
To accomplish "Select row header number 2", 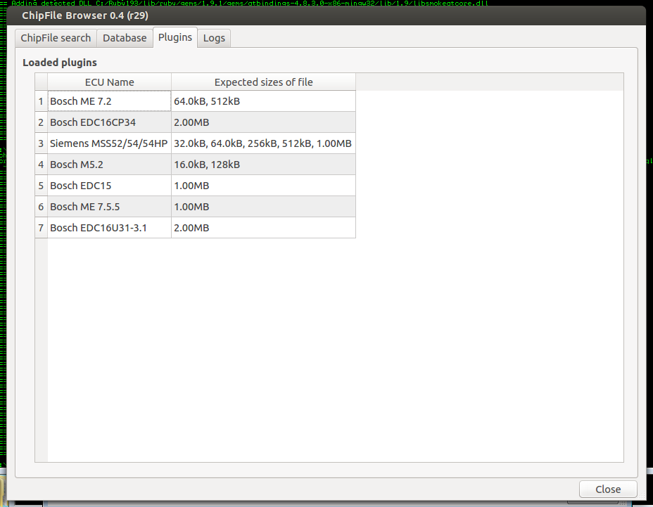I will (42, 122).
